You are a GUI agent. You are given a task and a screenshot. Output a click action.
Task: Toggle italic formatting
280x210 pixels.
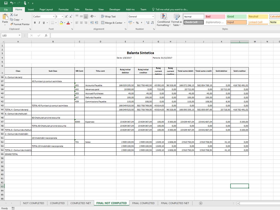pyautogui.click(x=39, y=23)
